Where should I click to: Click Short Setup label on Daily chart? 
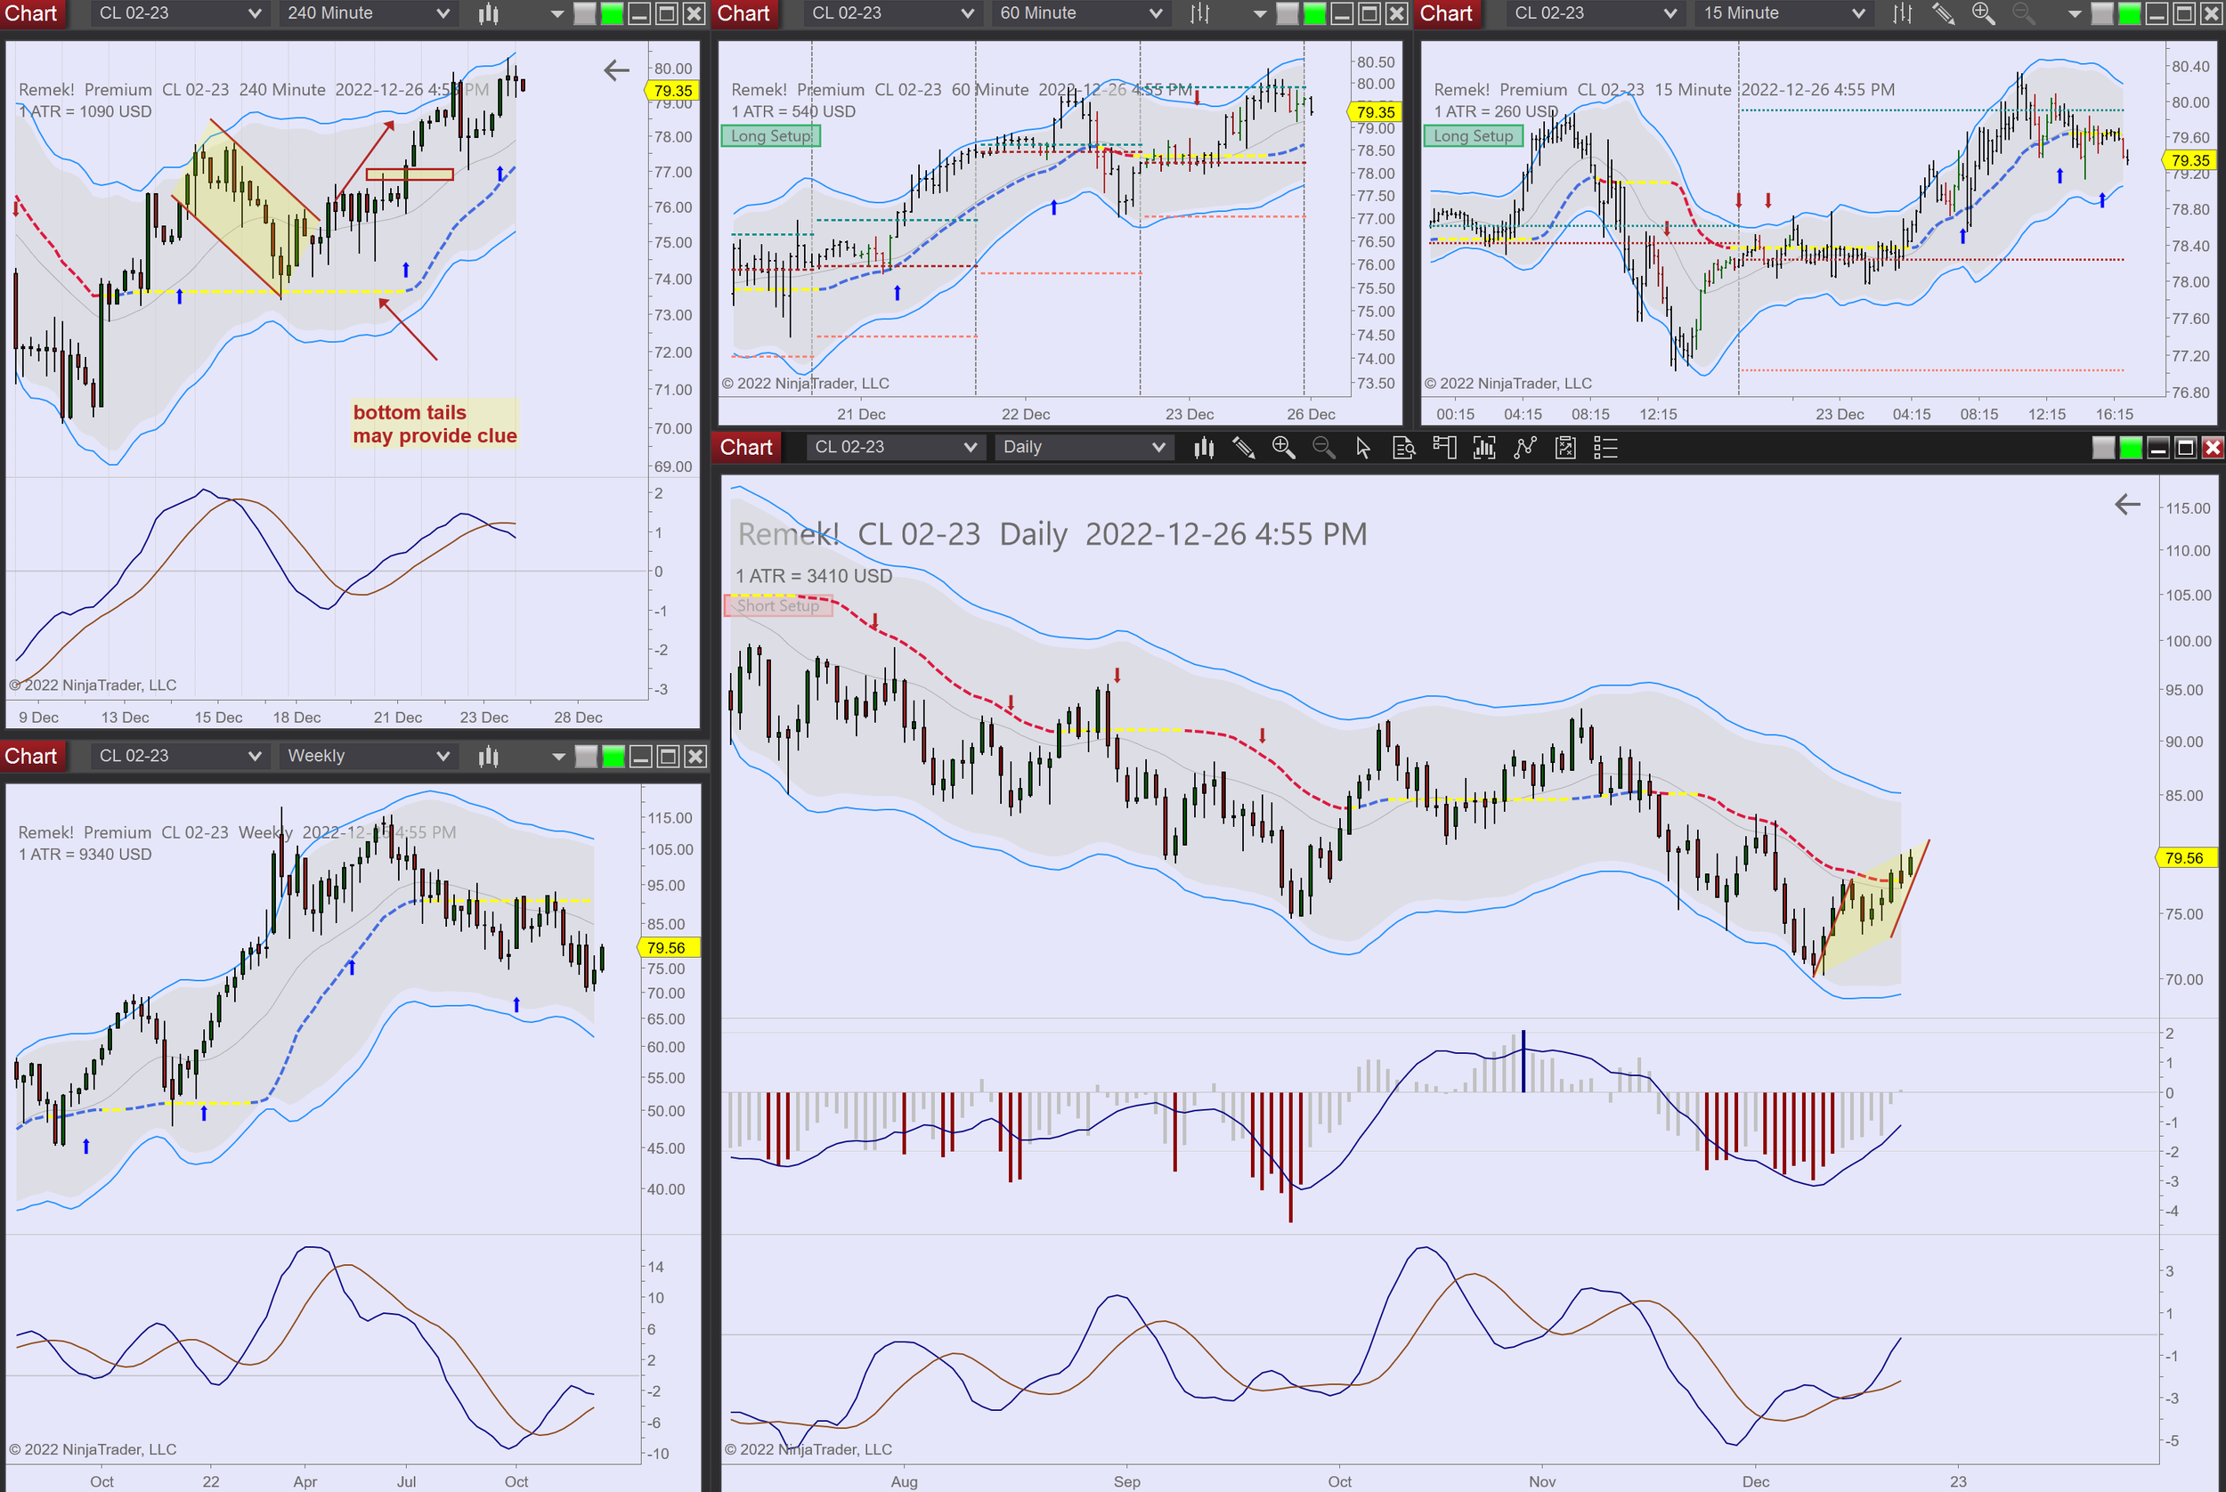[777, 606]
